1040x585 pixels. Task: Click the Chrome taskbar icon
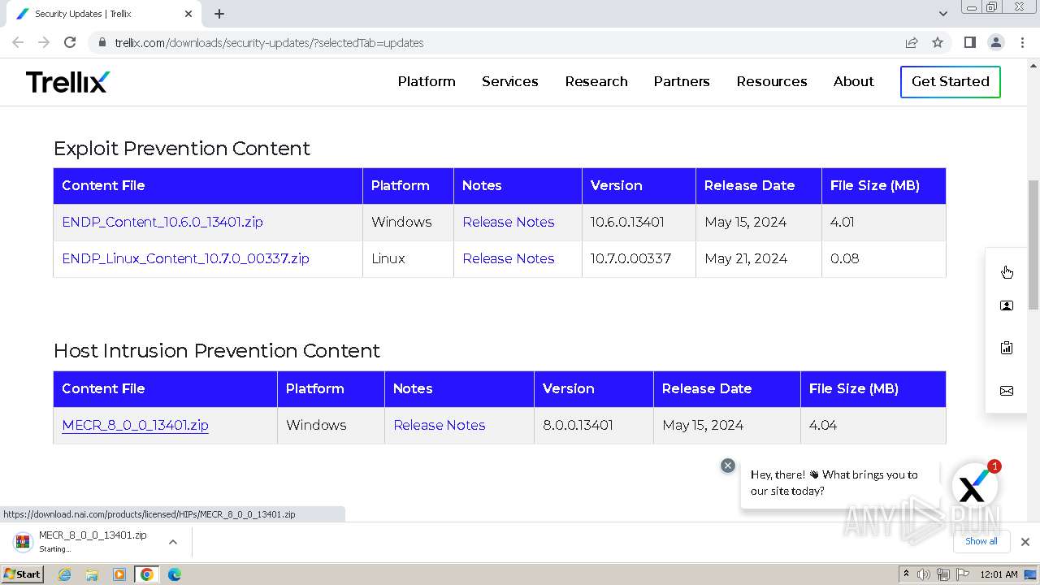147,574
